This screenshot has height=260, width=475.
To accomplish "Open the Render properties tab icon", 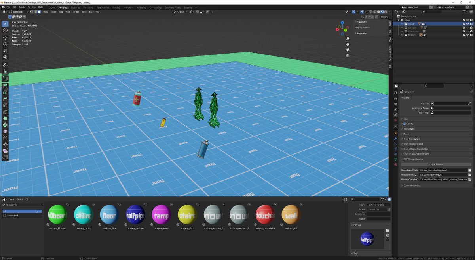I will 395,99.
